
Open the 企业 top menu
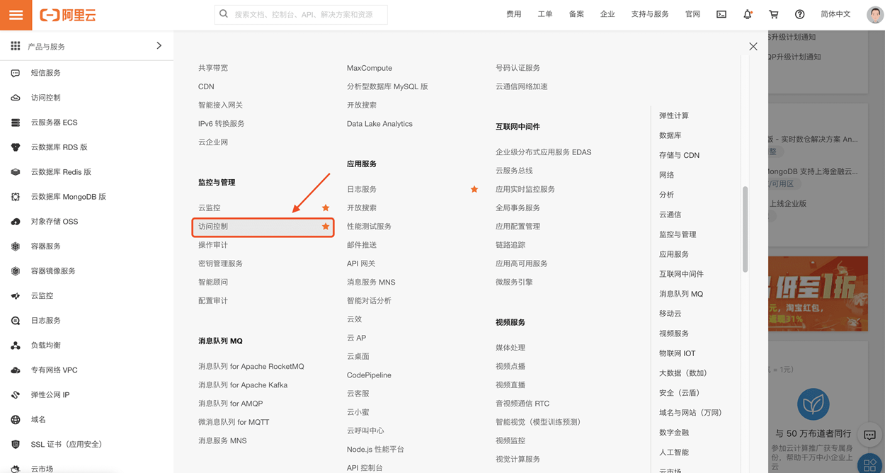[x=607, y=14]
